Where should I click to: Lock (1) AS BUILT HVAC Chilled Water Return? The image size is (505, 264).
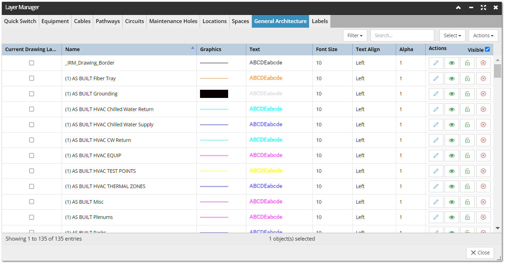coord(467,109)
